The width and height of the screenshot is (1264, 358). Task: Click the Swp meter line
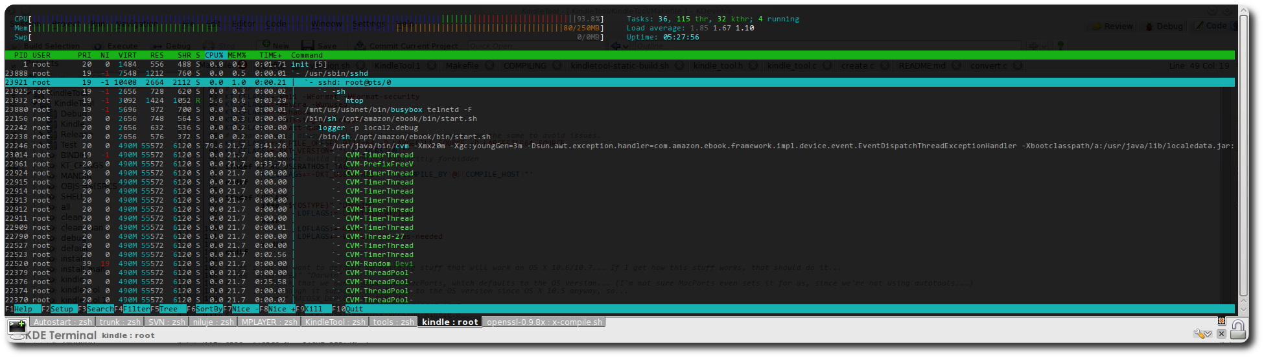(309, 37)
